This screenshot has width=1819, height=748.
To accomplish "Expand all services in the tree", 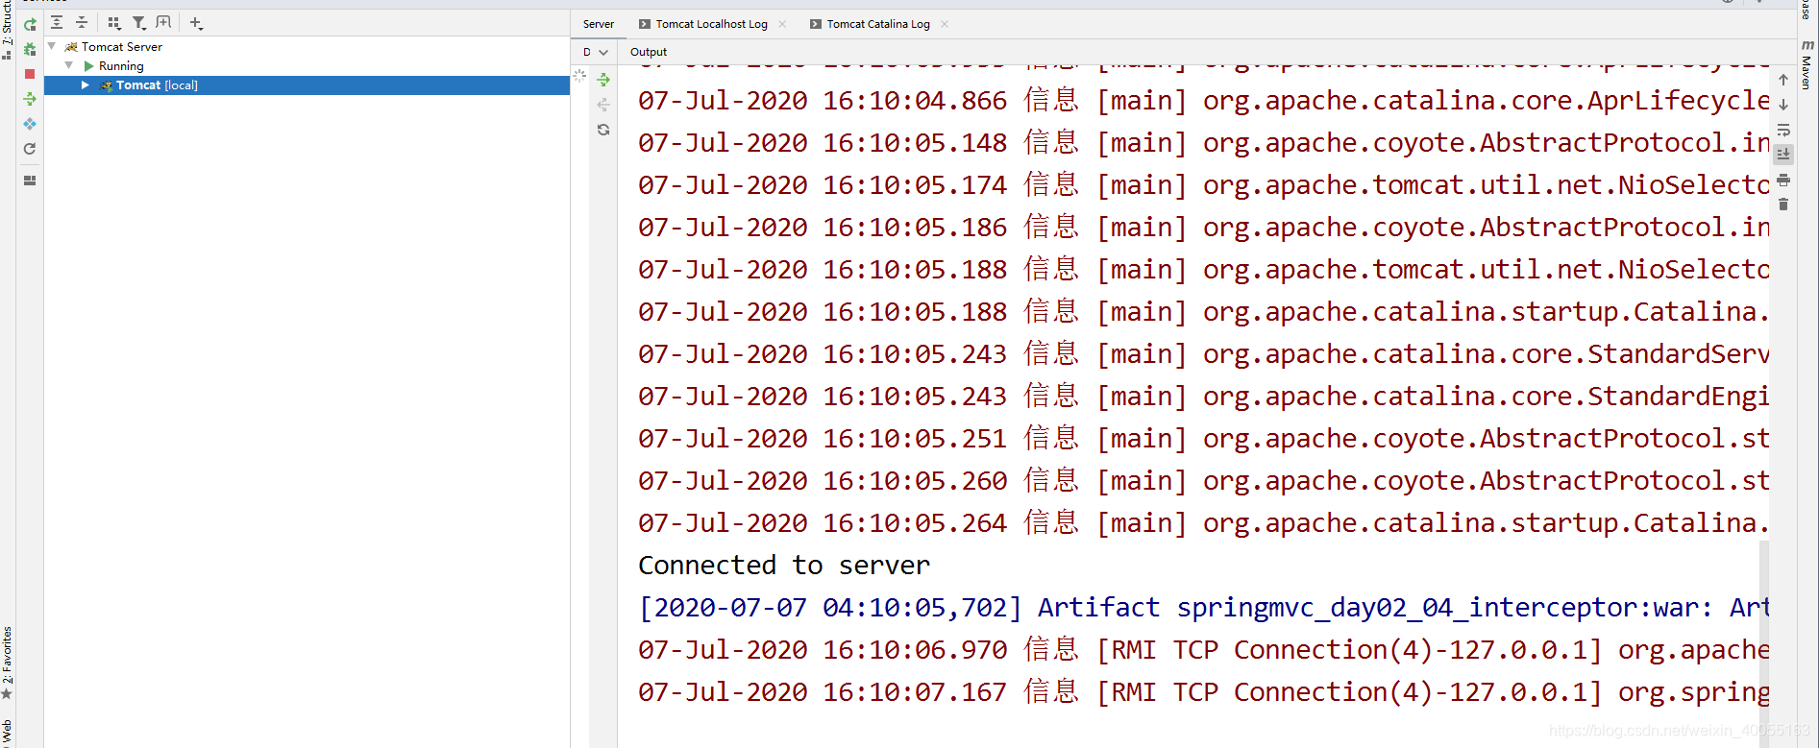I will (57, 23).
